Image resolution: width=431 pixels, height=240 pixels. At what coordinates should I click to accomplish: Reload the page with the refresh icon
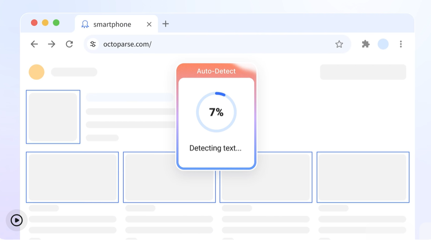(69, 44)
